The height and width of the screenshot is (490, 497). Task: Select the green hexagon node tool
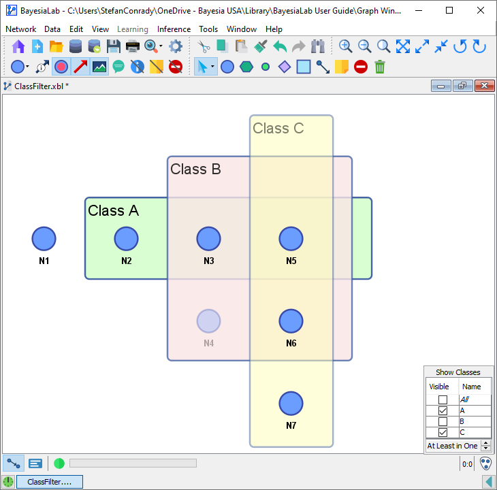coord(246,67)
